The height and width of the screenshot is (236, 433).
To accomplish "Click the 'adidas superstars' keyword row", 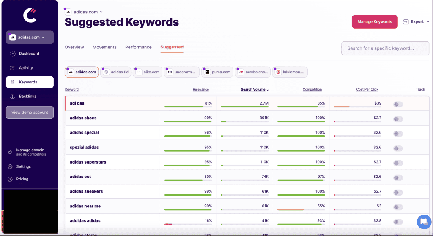I will 247,162.
